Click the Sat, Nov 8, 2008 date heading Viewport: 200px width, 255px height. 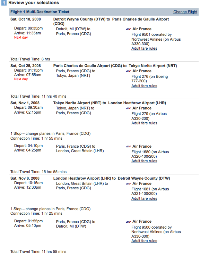[25, 178]
